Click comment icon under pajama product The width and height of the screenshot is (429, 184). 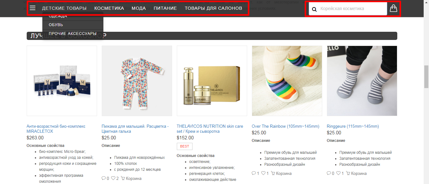click(x=104, y=178)
